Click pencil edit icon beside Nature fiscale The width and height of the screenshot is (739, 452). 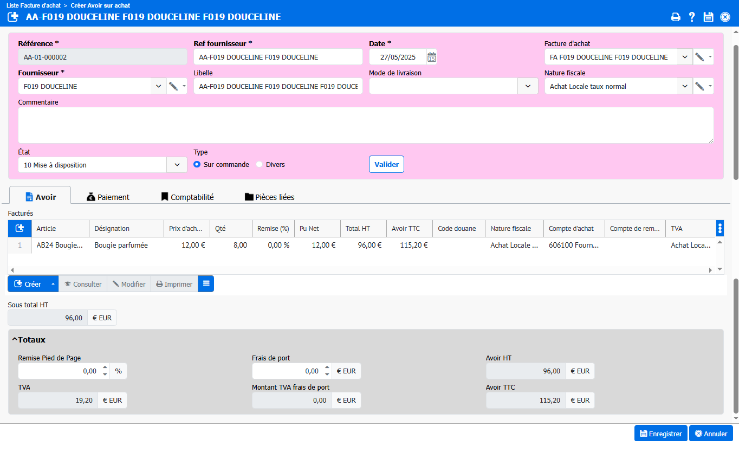click(x=699, y=86)
